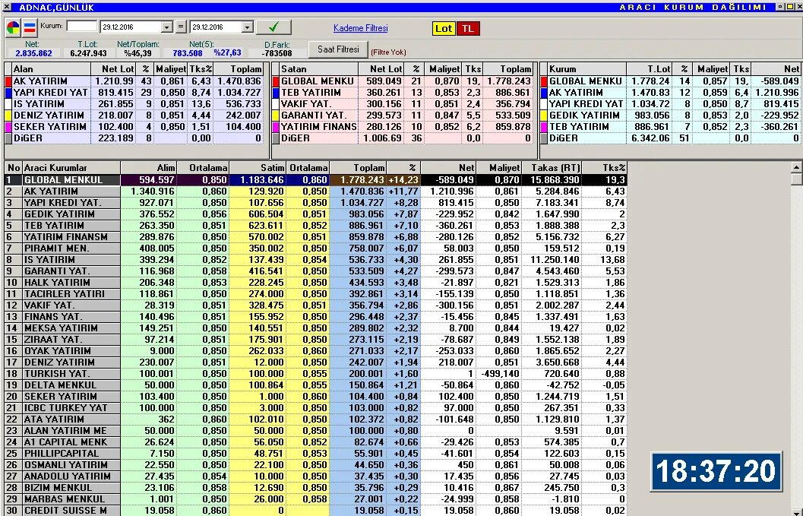The height and width of the screenshot is (516, 803).
Task: Click the T.Lot value 6.247.943
Action: pos(89,53)
